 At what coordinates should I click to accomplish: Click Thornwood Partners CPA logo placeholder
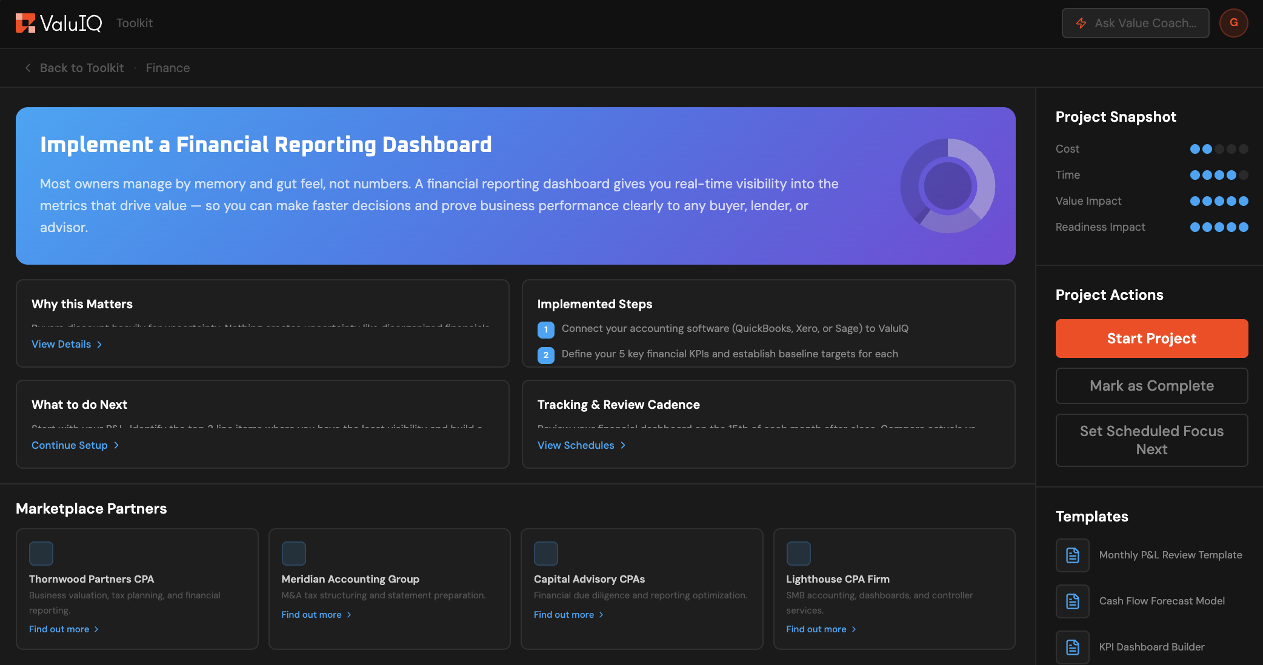[x=41, y=554]
